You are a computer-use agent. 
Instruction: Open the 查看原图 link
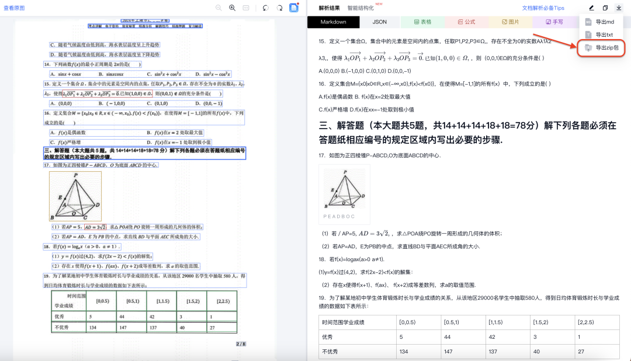15,8
